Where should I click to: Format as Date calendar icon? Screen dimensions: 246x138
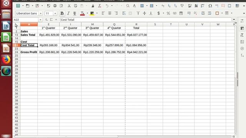click(x=181, y=13)
